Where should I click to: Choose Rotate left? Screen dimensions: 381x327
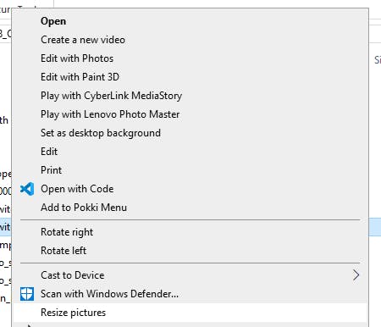(x=190, y=251)
